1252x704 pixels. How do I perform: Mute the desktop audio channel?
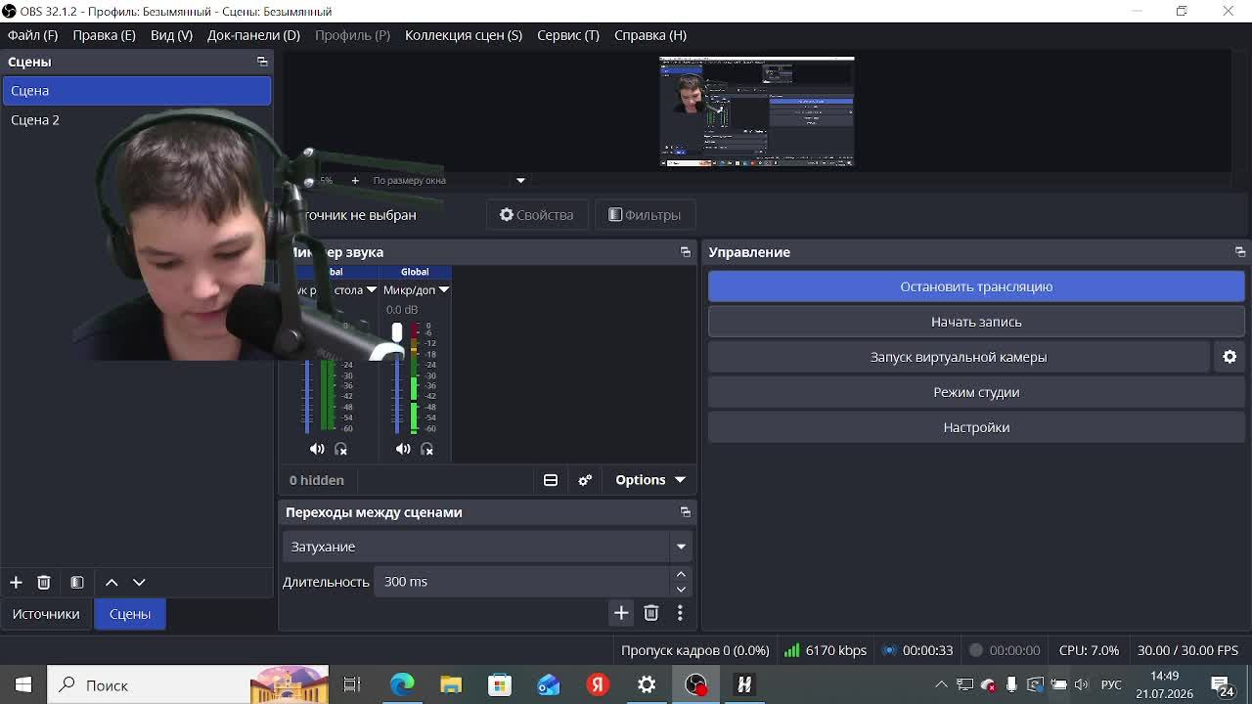point(317,449)
